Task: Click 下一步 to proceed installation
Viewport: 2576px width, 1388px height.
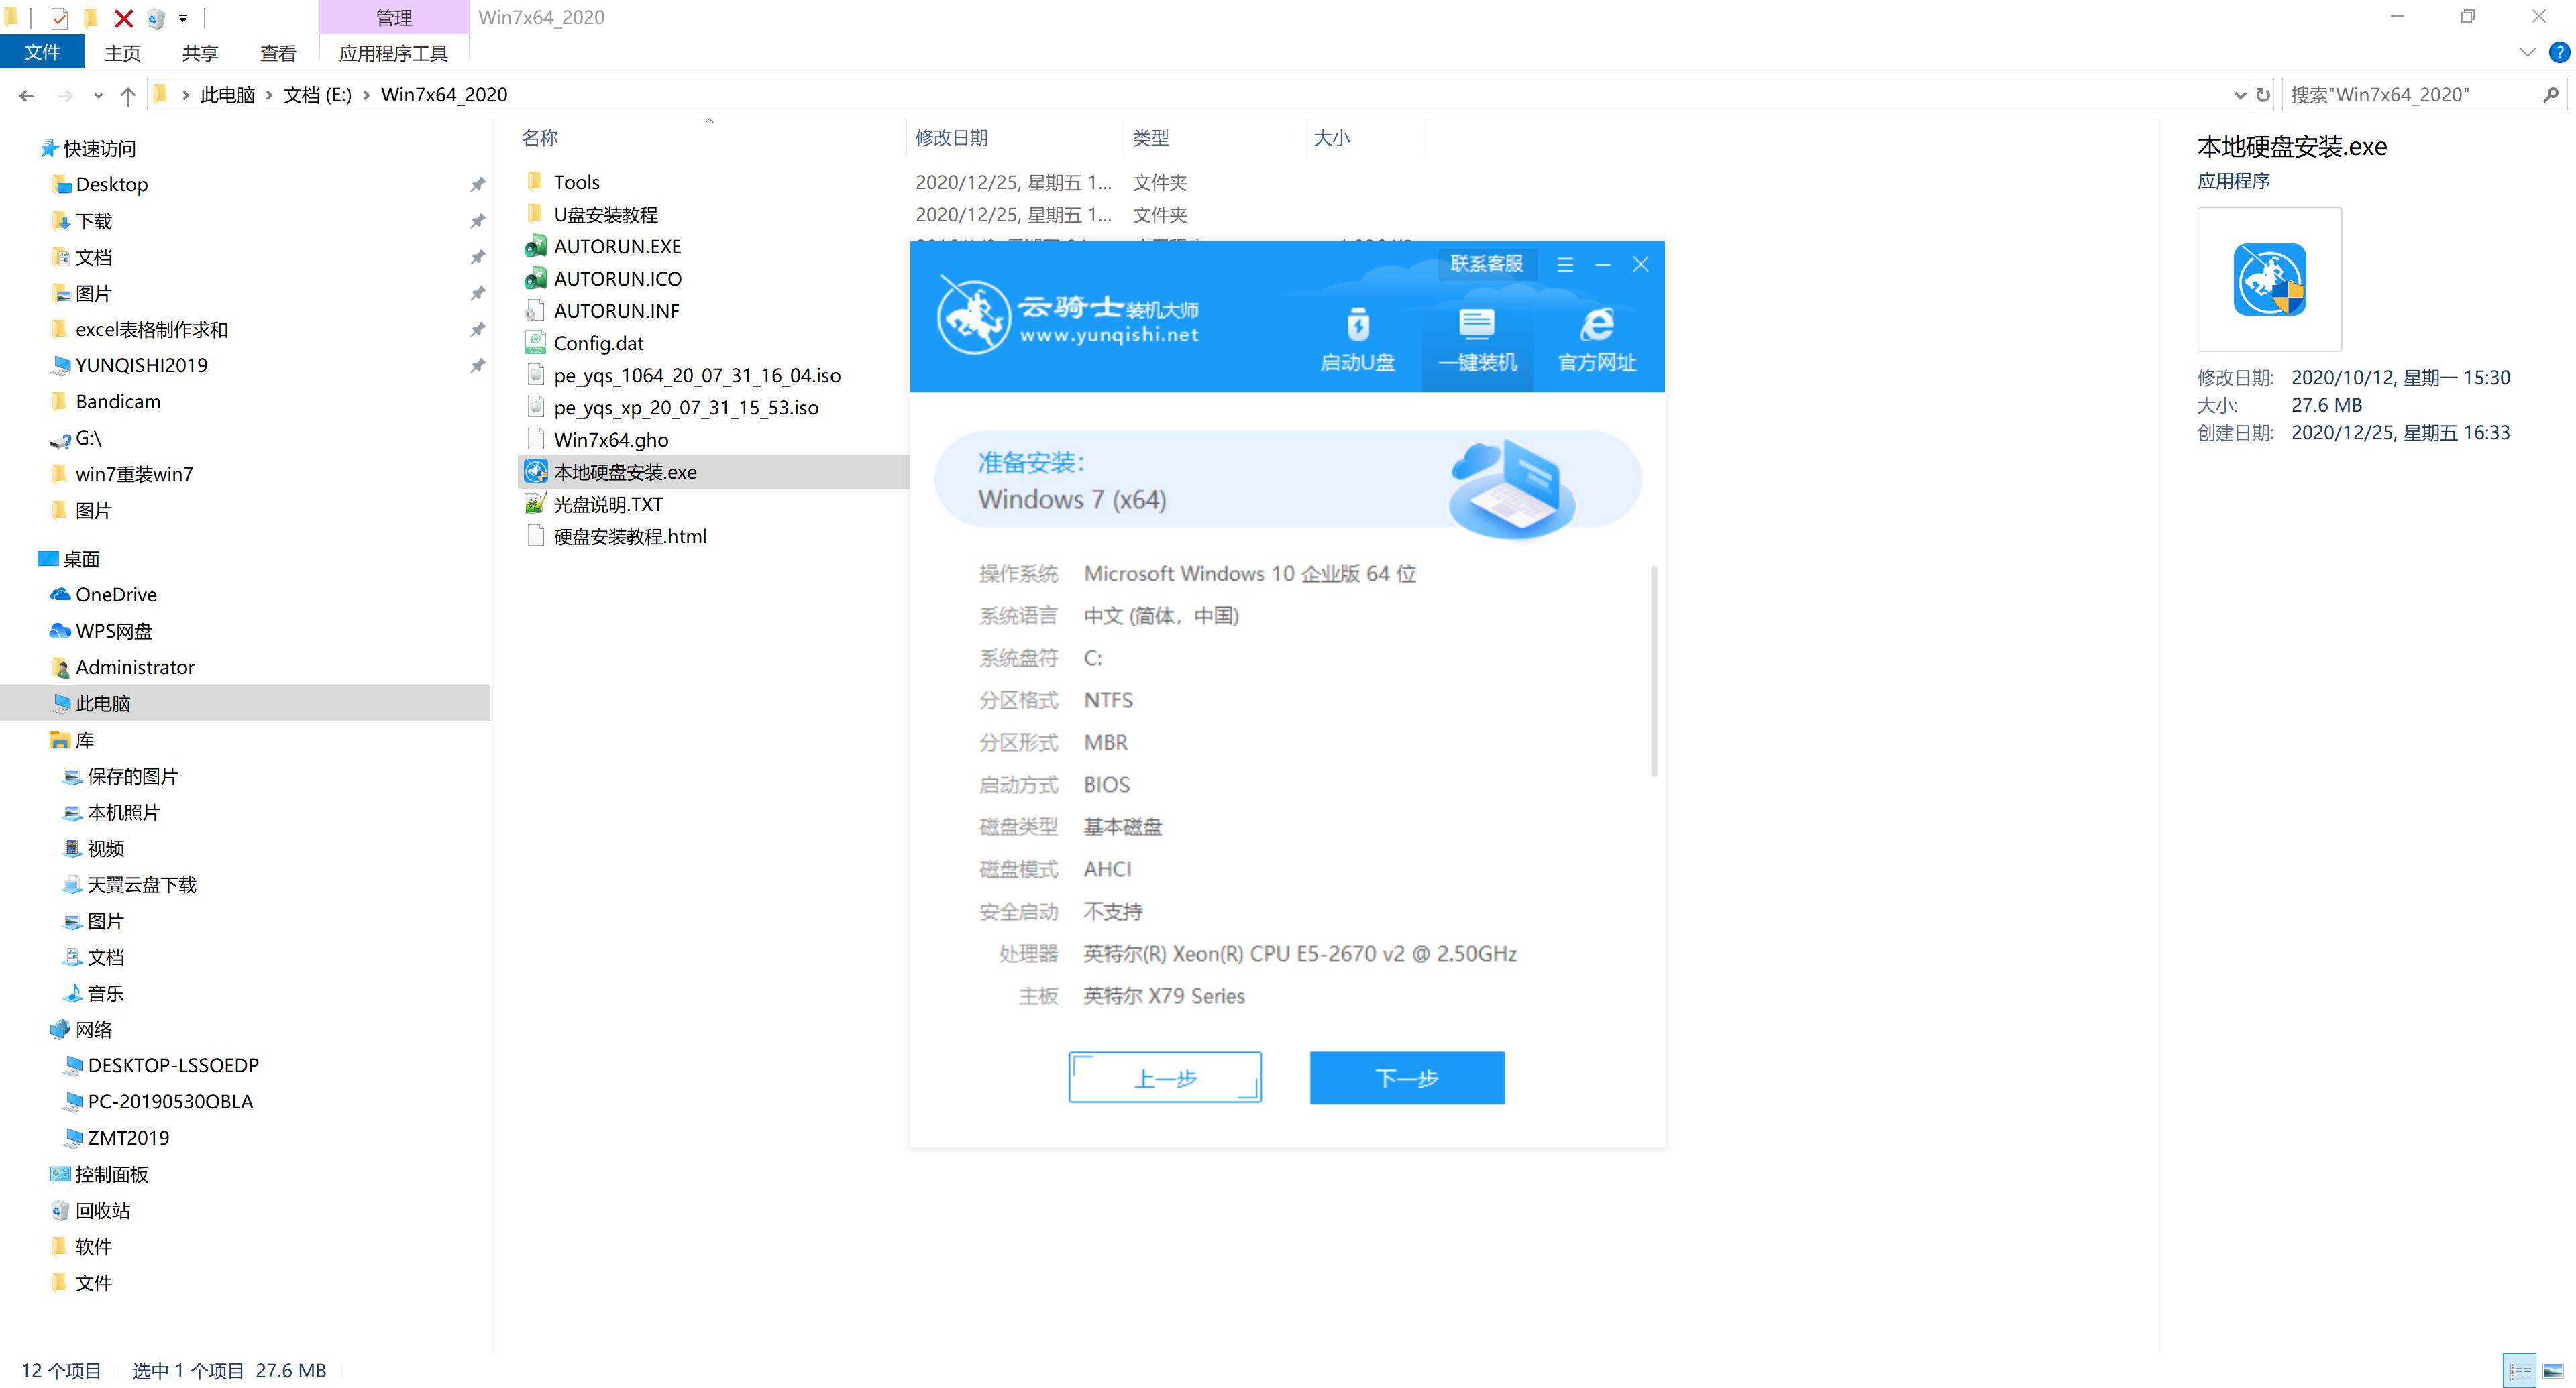Action: [x=1405, y=1077]
